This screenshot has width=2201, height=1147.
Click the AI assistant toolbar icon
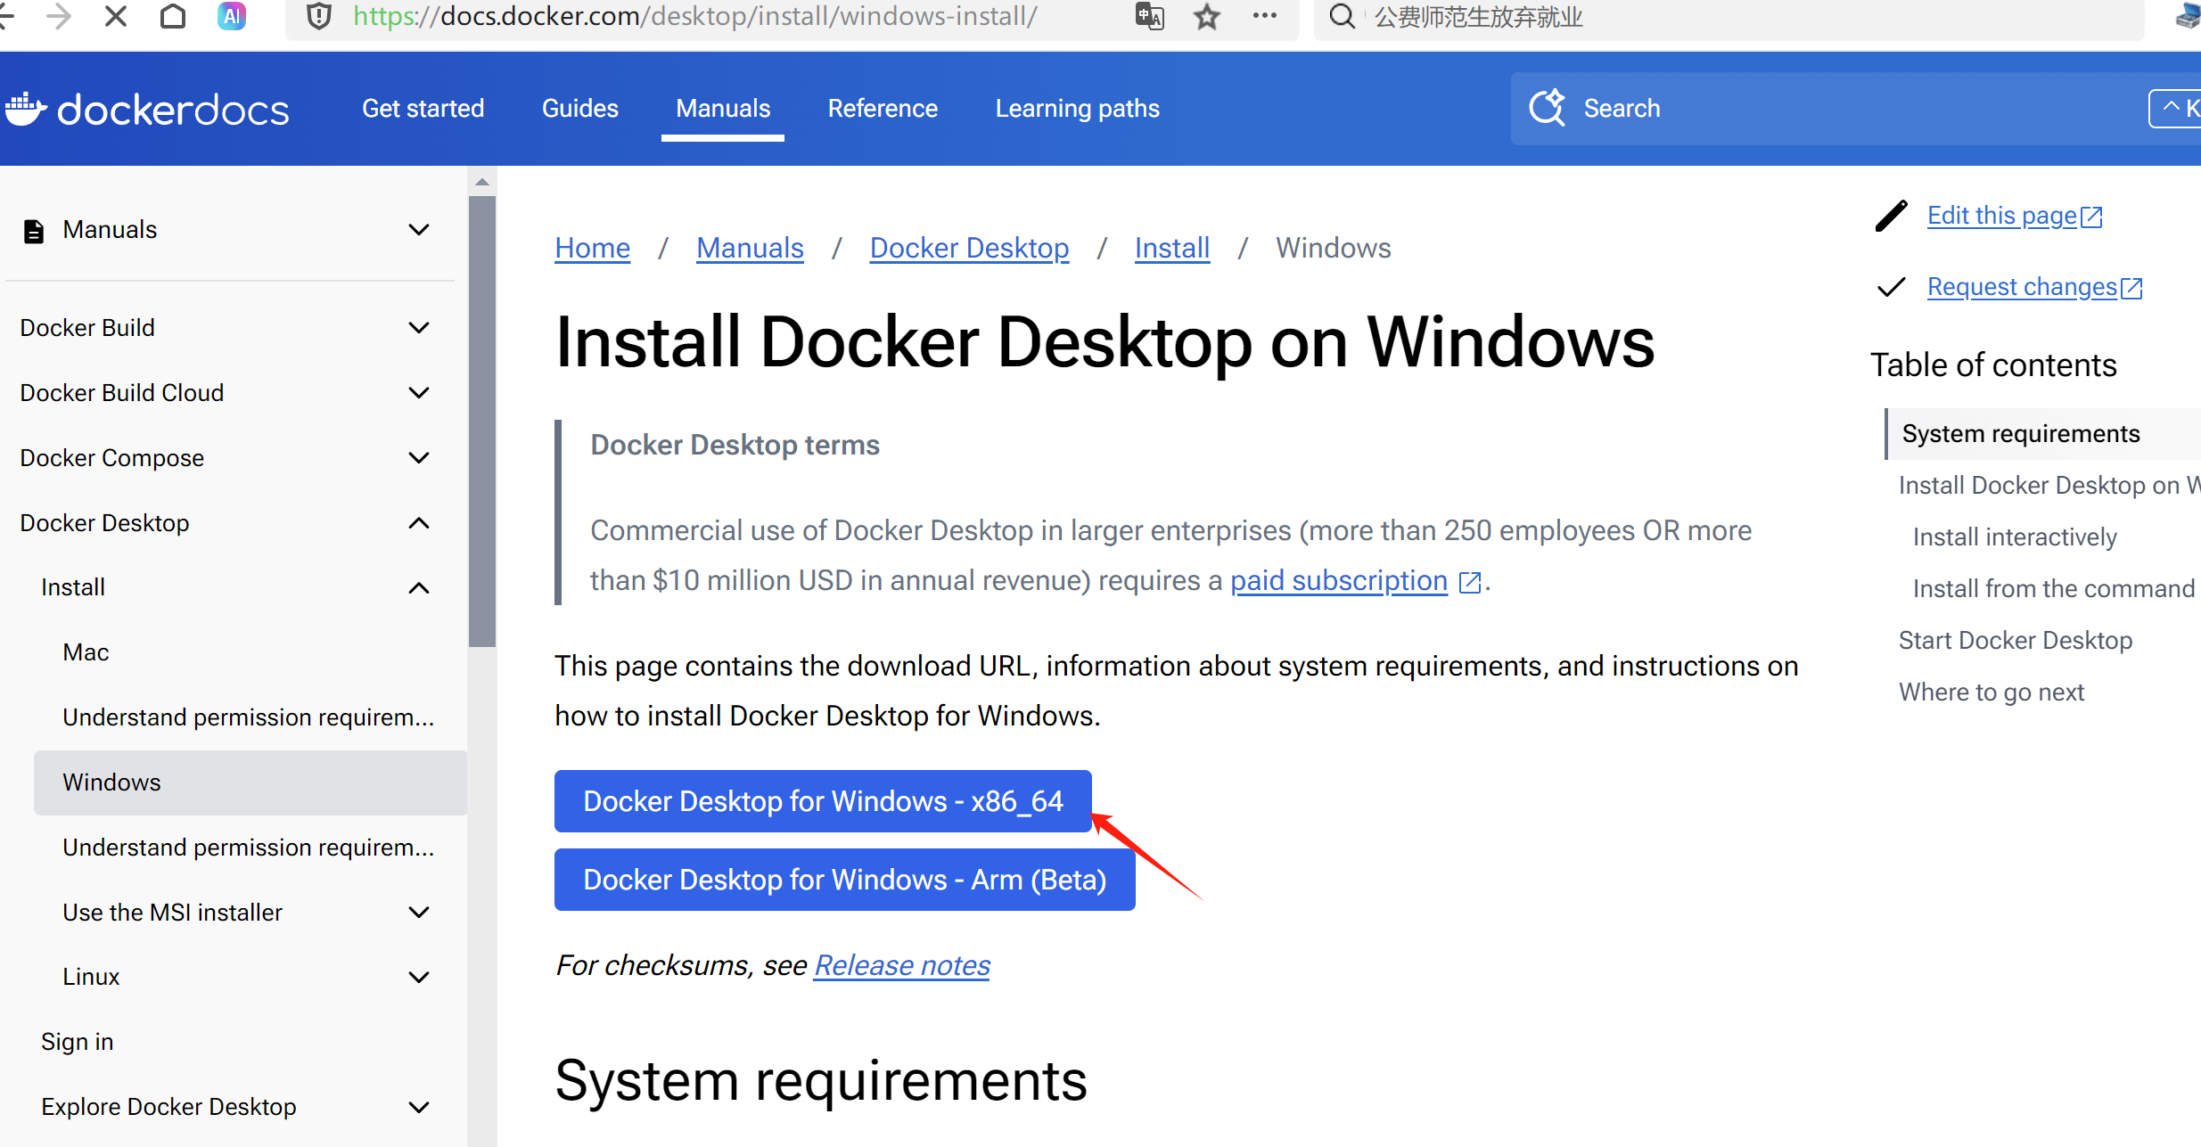(x=232, y=16)
